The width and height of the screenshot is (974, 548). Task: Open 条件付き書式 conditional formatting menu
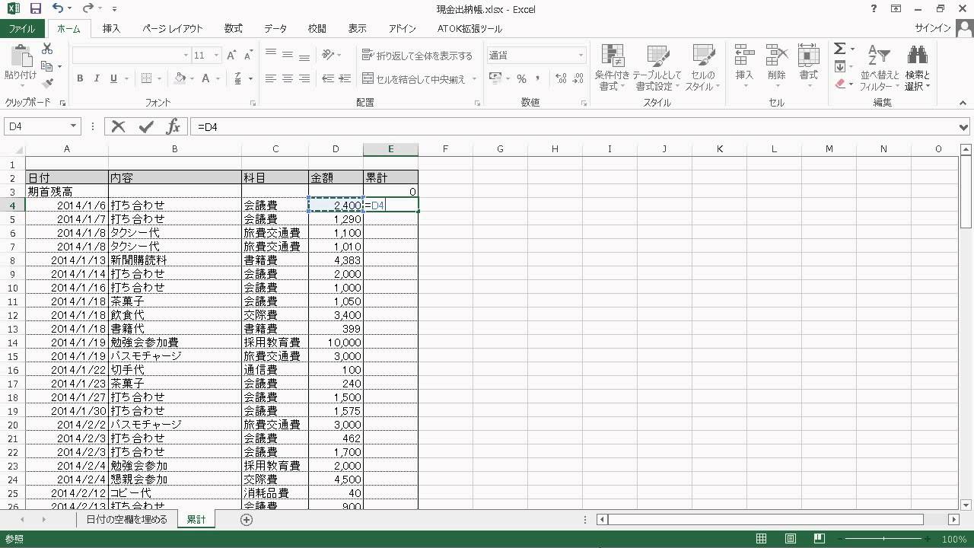(x=612, y=67)
